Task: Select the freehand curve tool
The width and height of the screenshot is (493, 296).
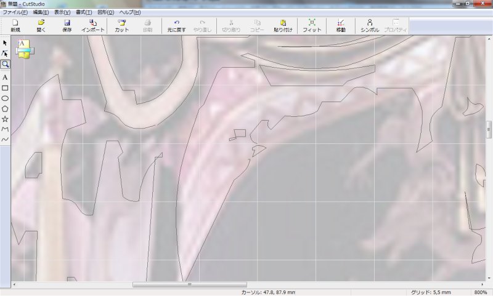Action: (5, 139)
